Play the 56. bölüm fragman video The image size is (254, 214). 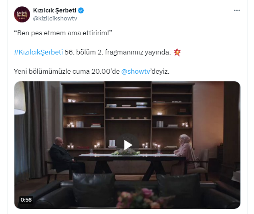128,145
